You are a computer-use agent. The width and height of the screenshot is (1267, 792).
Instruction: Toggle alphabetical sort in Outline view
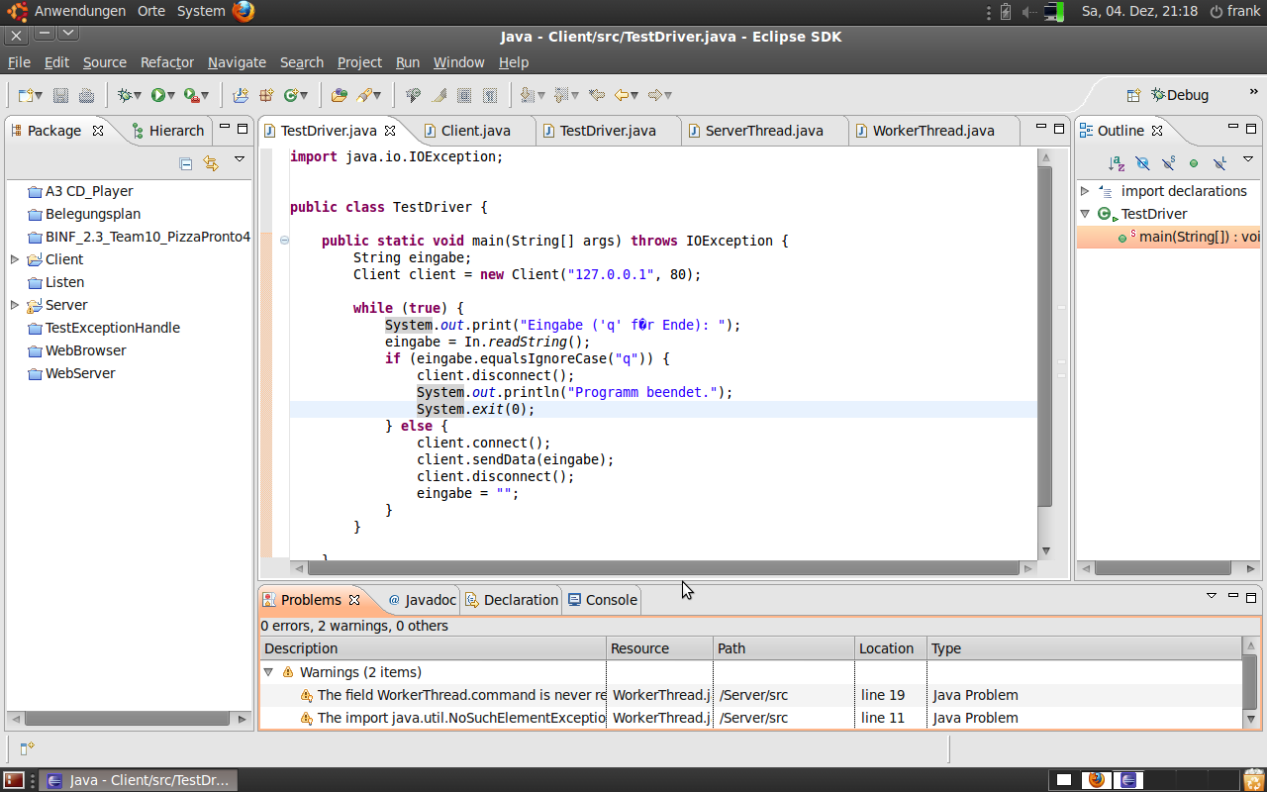(1117, 163)
